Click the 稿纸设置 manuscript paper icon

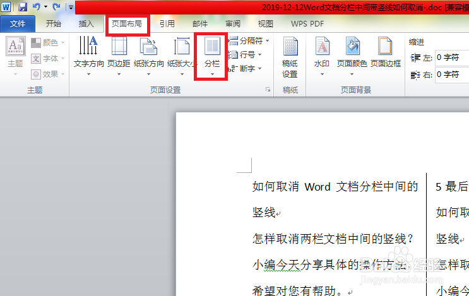pos(290,46)
